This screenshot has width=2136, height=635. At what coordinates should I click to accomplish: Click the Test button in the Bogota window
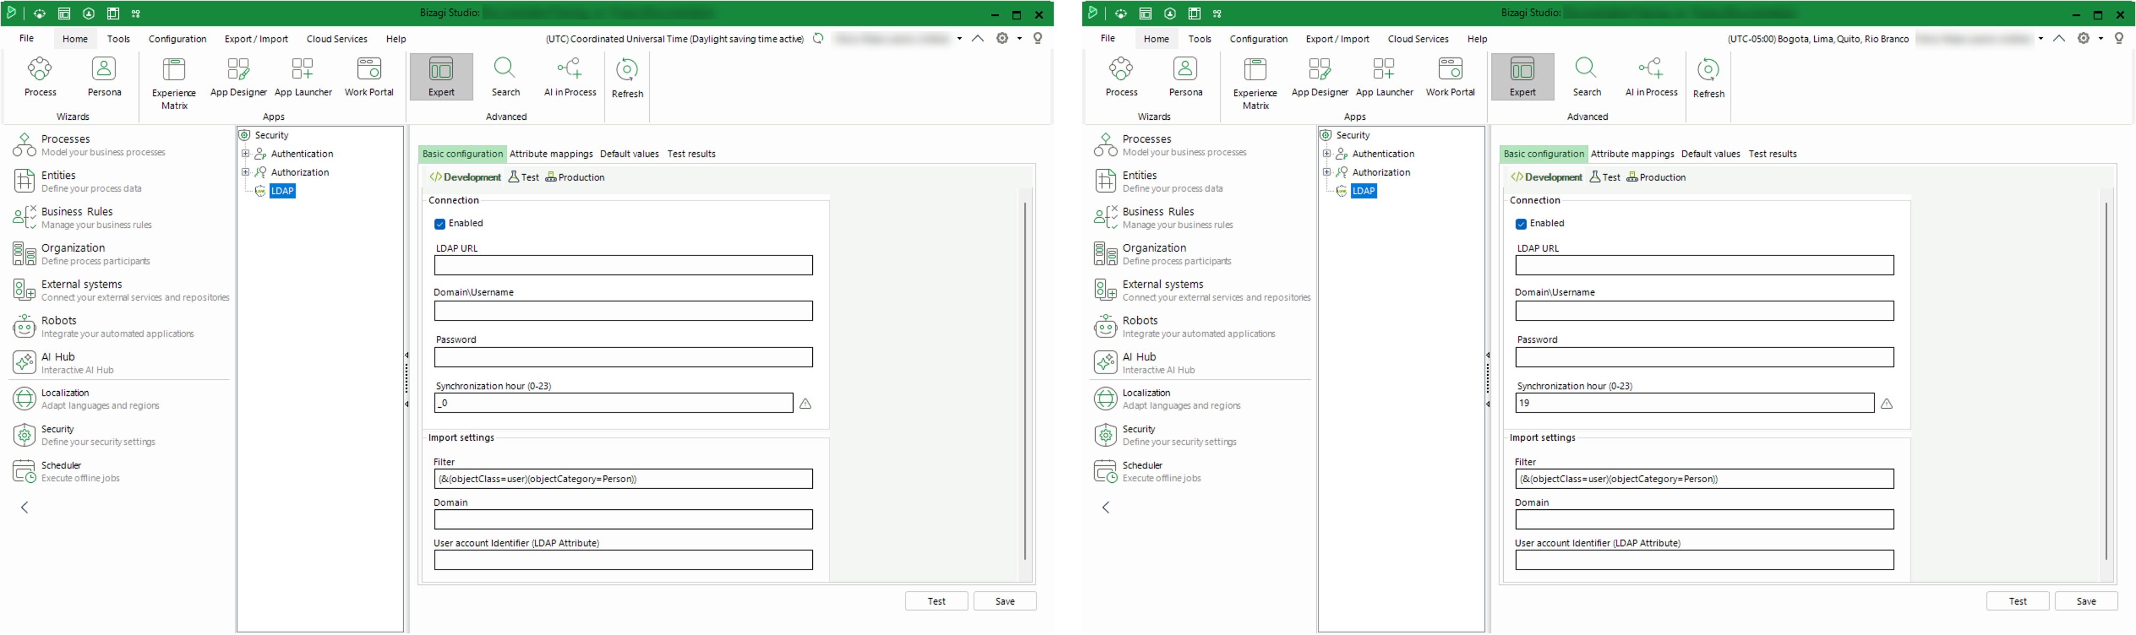point(2017,601)
